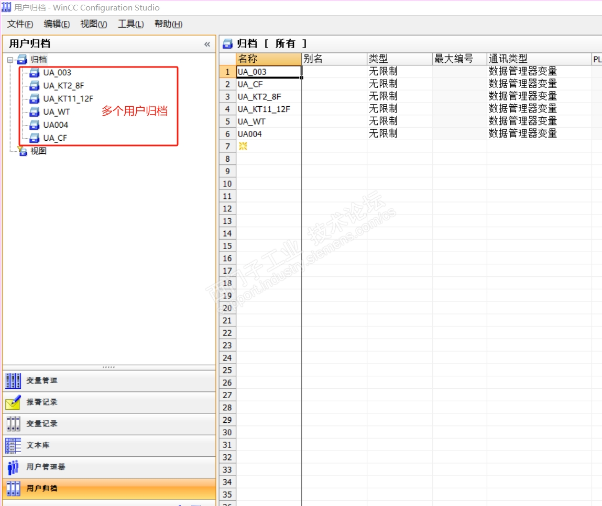This screenshot has width=602, height=506.
Task: Click the 类型 column header
Action: (x=399, y=59)
